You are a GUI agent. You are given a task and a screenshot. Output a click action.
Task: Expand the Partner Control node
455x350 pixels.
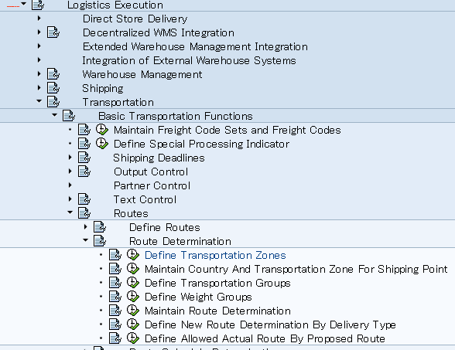[70, 185]
